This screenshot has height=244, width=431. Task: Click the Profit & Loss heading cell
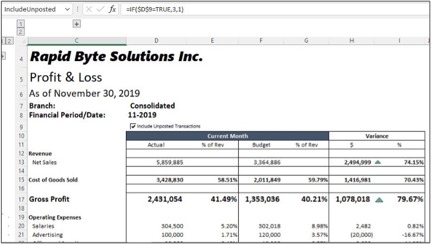pos(66,78)
